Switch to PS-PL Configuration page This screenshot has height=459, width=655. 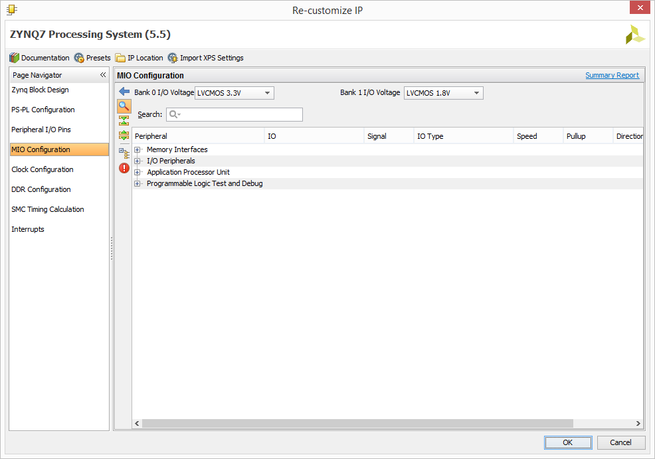[x=43, y=110]
